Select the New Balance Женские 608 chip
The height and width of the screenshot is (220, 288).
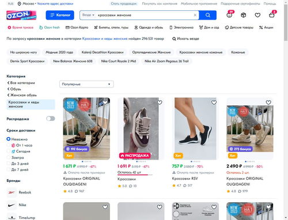click(73, 61)
